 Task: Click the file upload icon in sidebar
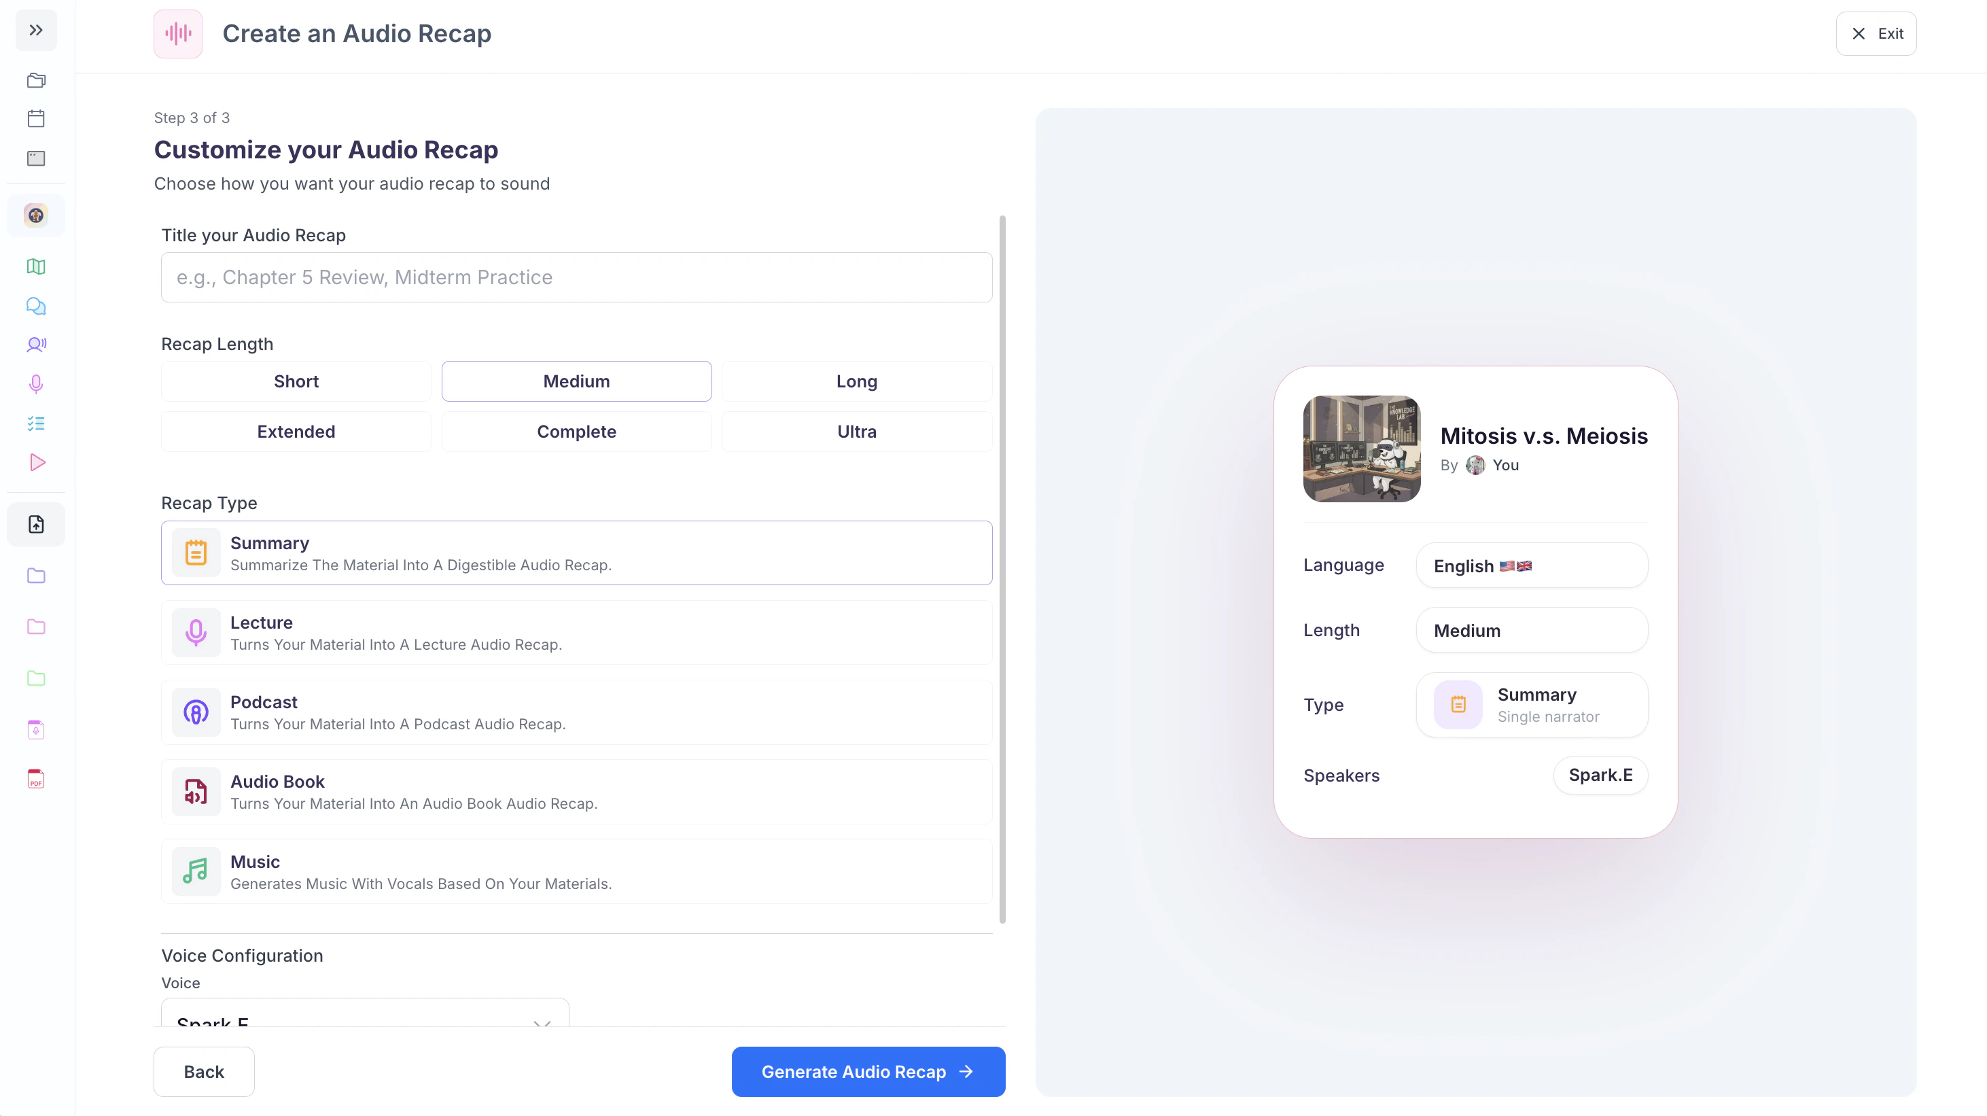coord(35,525)
